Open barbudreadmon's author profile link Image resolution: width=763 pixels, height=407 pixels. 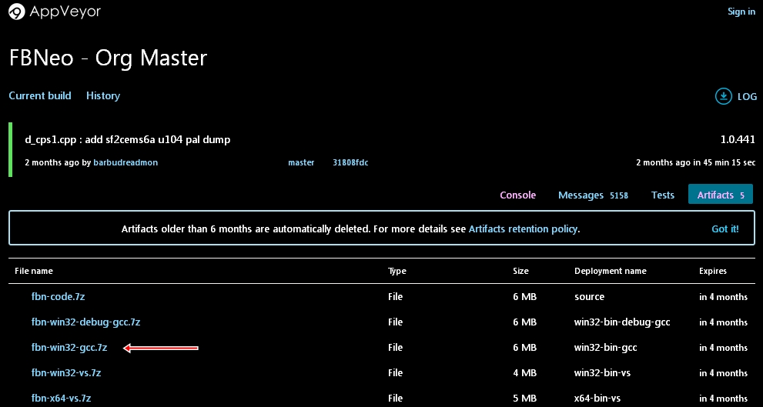click(125, 162)
